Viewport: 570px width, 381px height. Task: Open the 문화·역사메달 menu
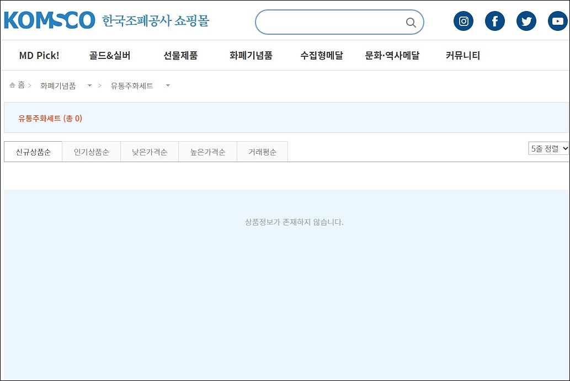click(x=392, y=56)
